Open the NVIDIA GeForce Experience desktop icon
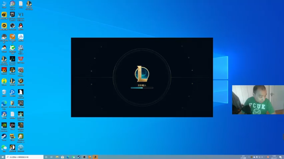The image size is (284, 159). point(4,125)
